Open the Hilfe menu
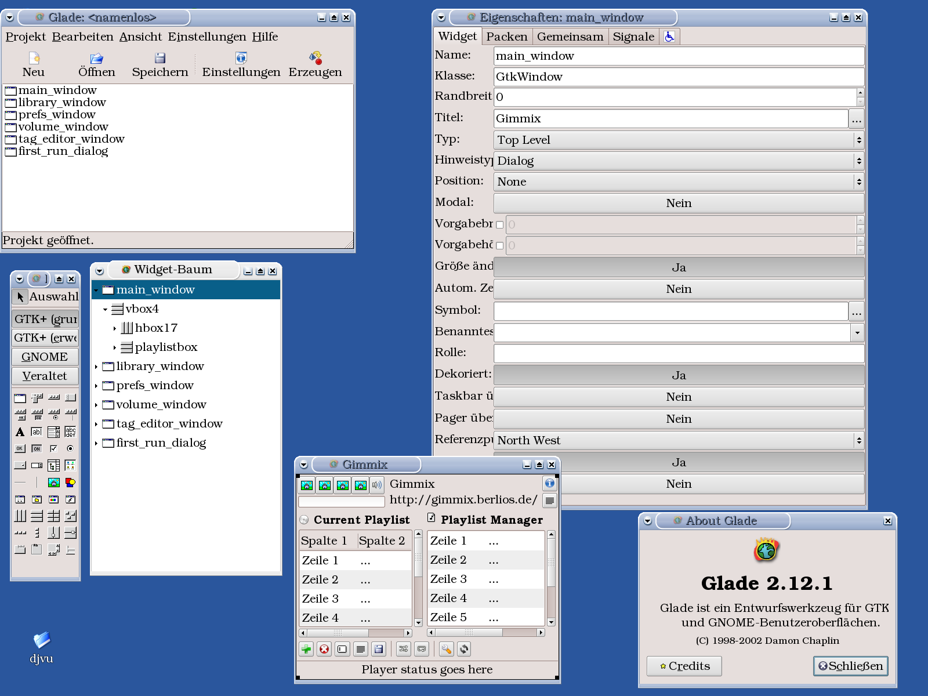 pyautogui.click(x=265, y=37)
